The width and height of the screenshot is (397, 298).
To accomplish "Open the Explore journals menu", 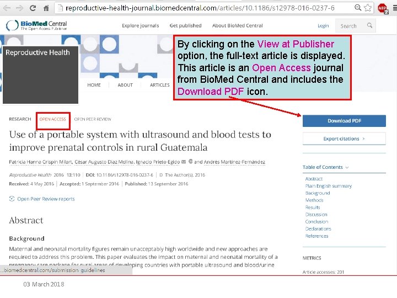I will (140, 25).
